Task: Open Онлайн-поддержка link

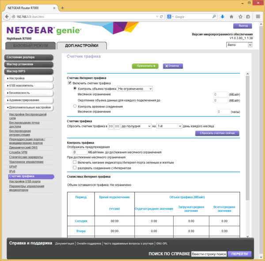Action: coord(89,243)
